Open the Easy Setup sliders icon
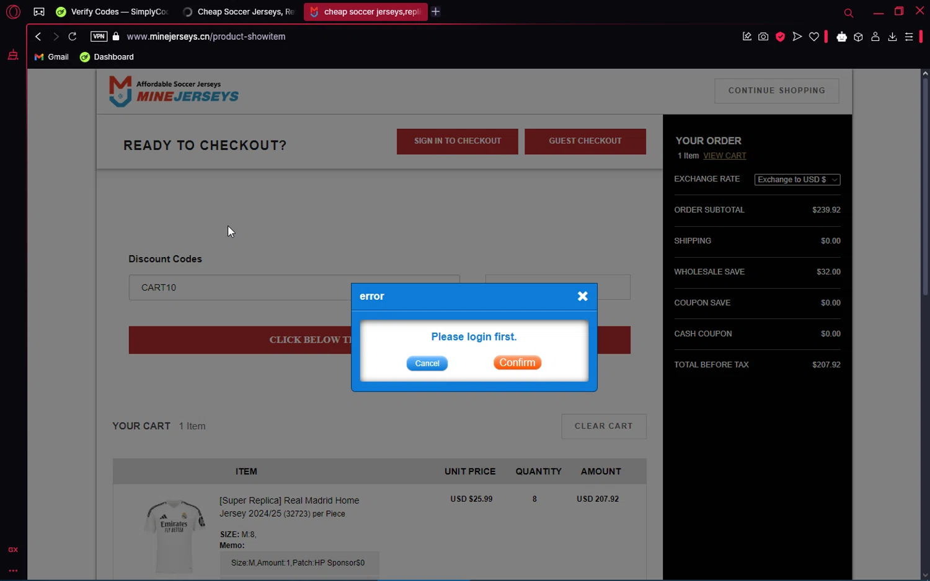 coord(909,37)
